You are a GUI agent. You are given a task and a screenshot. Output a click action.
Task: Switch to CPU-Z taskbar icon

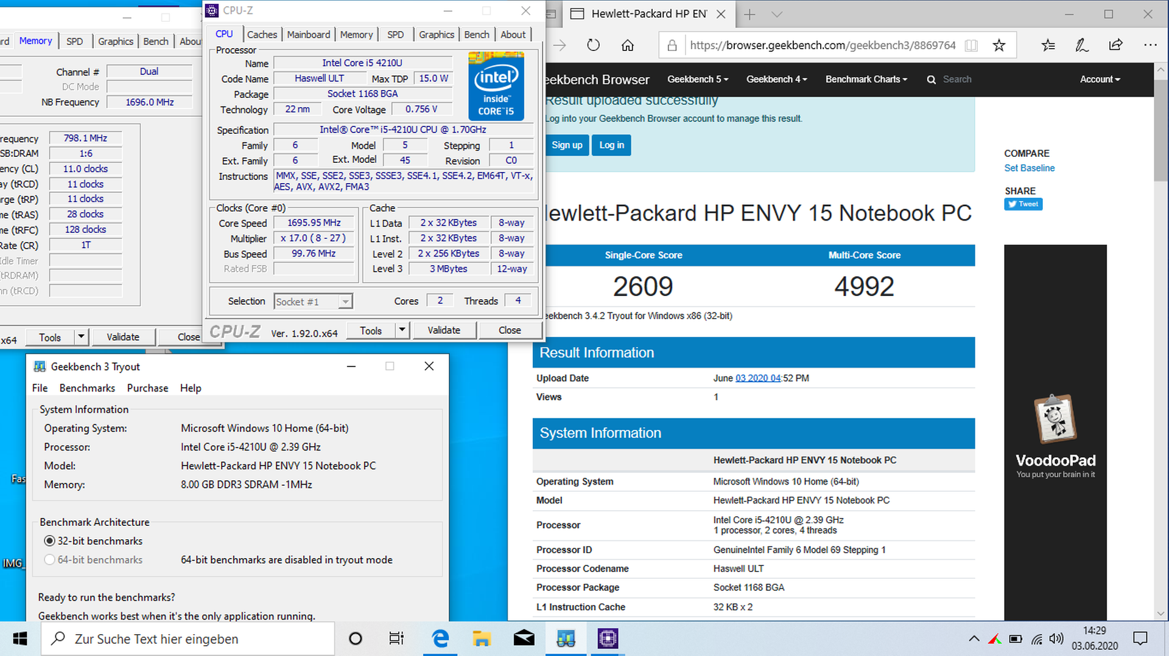pyautogui.click(x=608, y=638)
